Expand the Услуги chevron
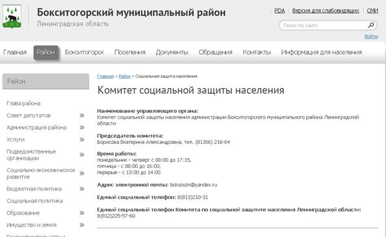Screen dimensions: 386x237 pos(82,139)
